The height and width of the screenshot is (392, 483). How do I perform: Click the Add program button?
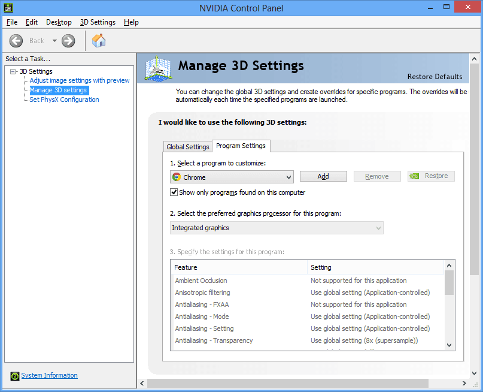pos(323,176)
